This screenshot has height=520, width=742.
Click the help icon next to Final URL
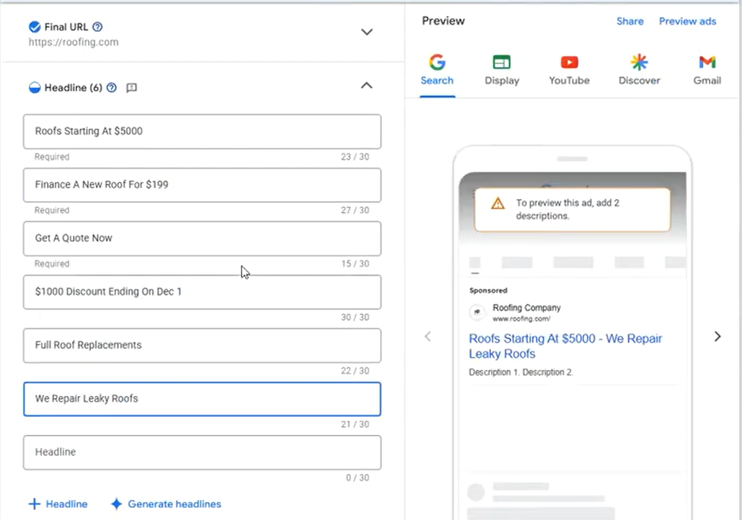point(98,27)
